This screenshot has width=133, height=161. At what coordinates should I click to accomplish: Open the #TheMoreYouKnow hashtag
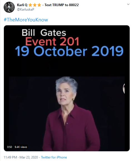pyautogui.click(x=26, y=20)
